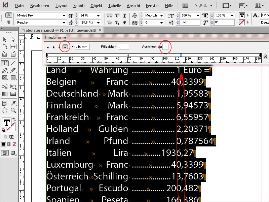Open the Schrift menu
The height and width of the screenshot is (202, 269).
coord(79,5)
